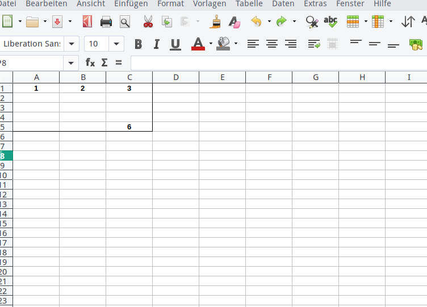Image resolution: width=427 pixels, height=307 pixels.
Task: Click the Sort icon with arrows
Action: 408,22
